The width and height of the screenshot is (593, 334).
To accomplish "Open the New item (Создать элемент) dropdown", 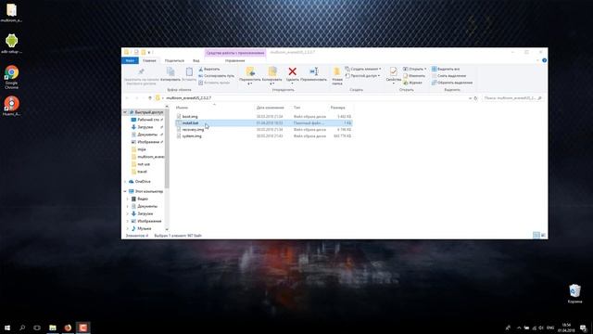I will click(363, 69).
